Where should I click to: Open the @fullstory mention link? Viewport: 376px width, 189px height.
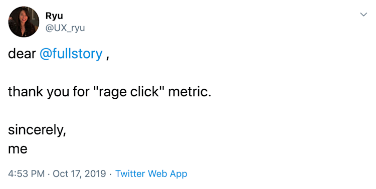point(71,54)
